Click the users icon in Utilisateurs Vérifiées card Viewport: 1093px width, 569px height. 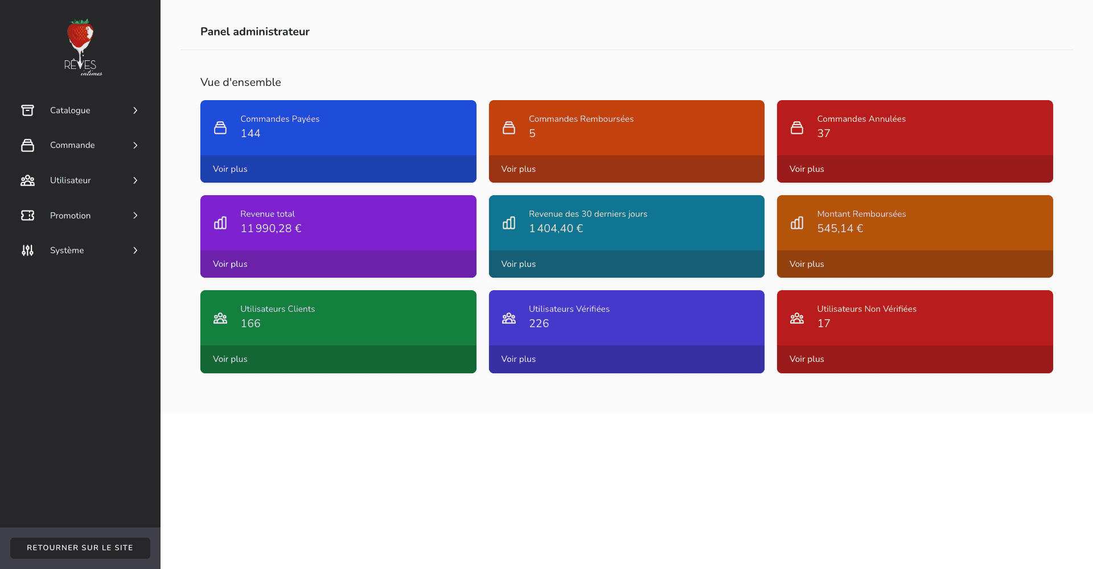coord(509,318)
